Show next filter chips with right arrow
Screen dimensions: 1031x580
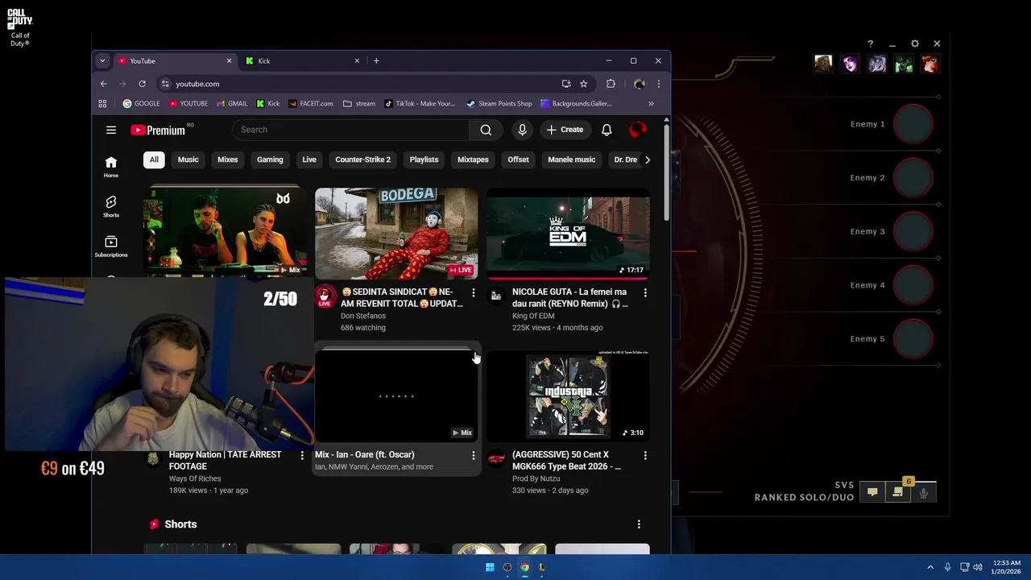[648, 159]
